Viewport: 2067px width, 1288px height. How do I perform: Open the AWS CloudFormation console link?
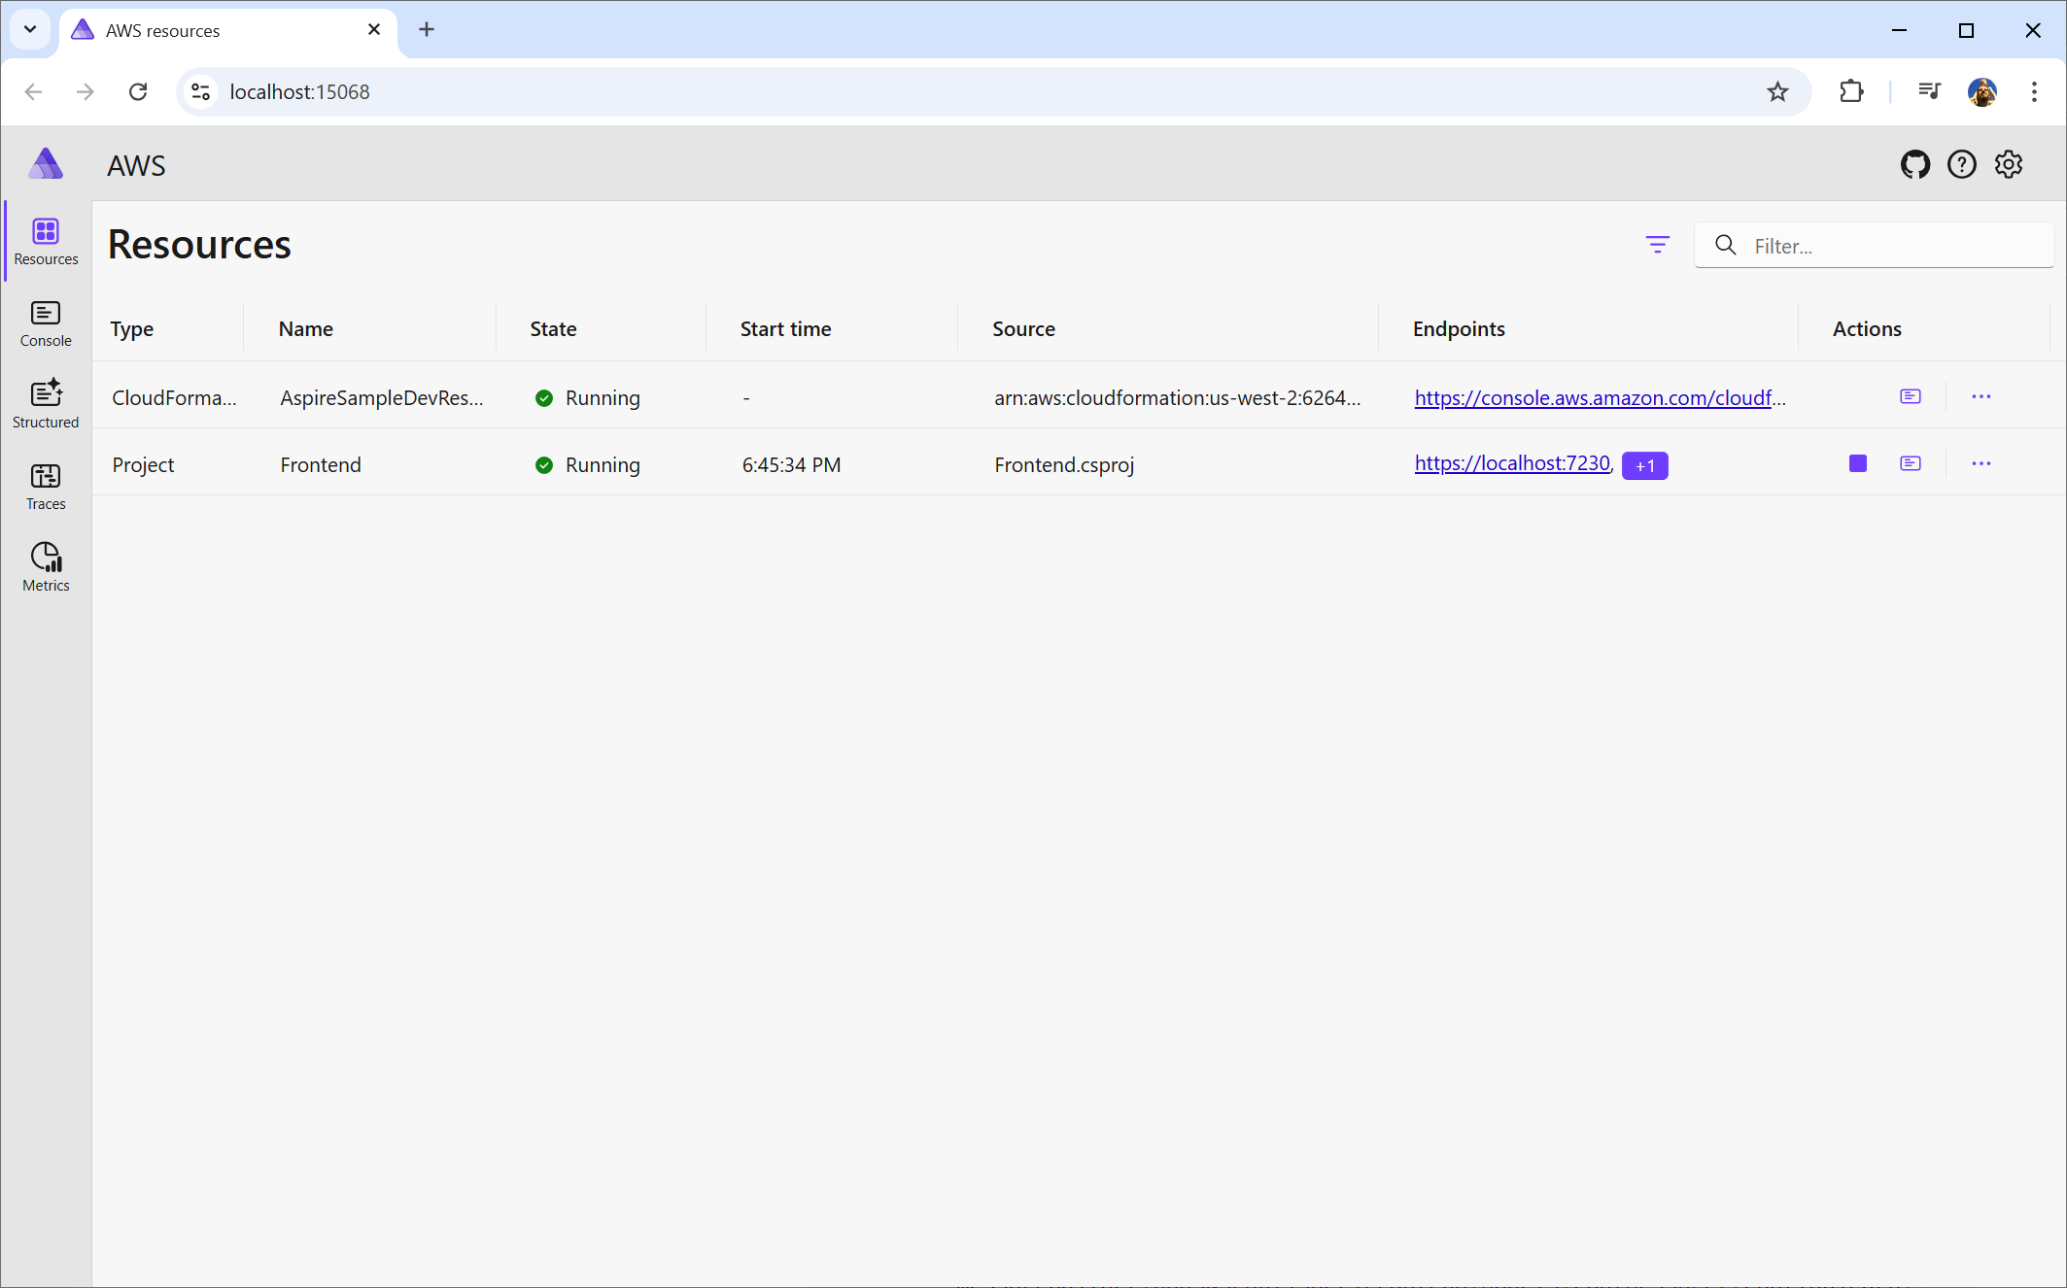click(x=1599, y=398)
